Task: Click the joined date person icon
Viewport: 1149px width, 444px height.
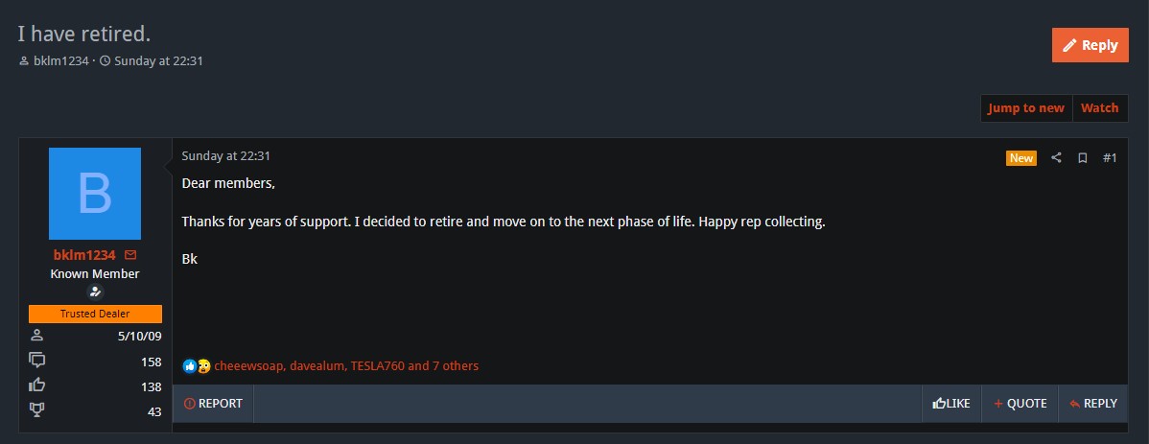Action: pyautogui.click(x=36, y=336)
